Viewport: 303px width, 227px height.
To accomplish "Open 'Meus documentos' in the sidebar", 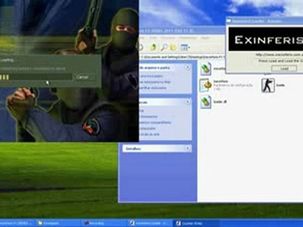I will tap(149, 117).
